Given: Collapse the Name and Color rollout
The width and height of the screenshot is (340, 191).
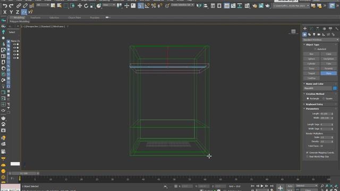Looking at the screenshot, I should tap(314, 84).
